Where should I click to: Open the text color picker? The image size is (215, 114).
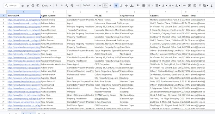[132, 5]
